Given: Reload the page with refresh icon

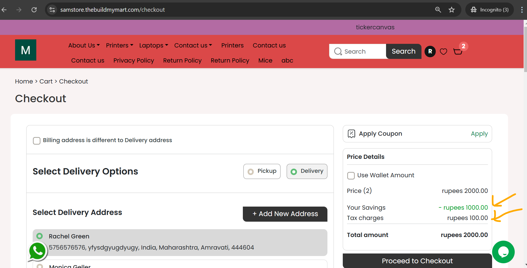Looking at the screenshot, I should [x=34, y=10].
